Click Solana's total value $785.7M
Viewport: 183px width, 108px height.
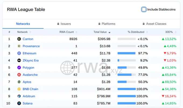[104, 103]
